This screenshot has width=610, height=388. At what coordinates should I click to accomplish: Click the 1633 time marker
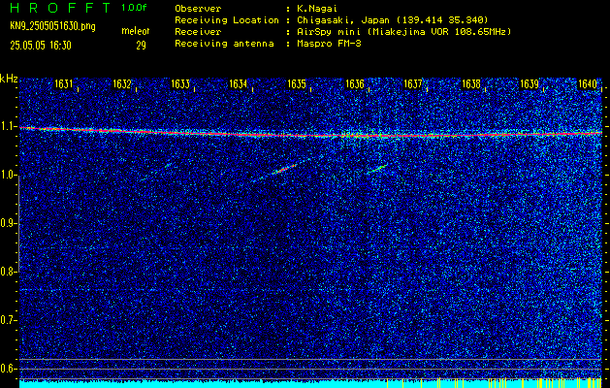click(x=180, y=83)
